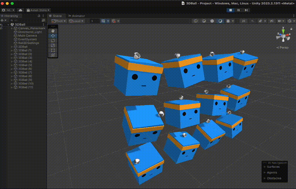
Task: Click the scene orientation gizmo
Action: pyautogui.click(x=283, y=36)
